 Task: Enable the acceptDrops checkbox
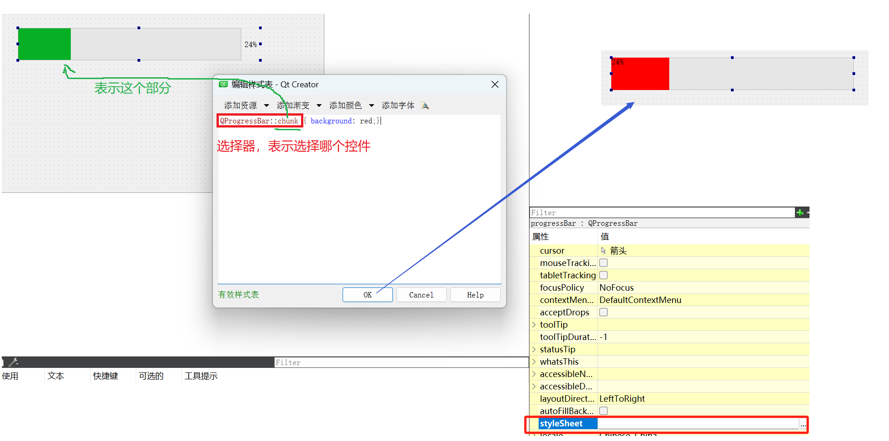[603, 312]
